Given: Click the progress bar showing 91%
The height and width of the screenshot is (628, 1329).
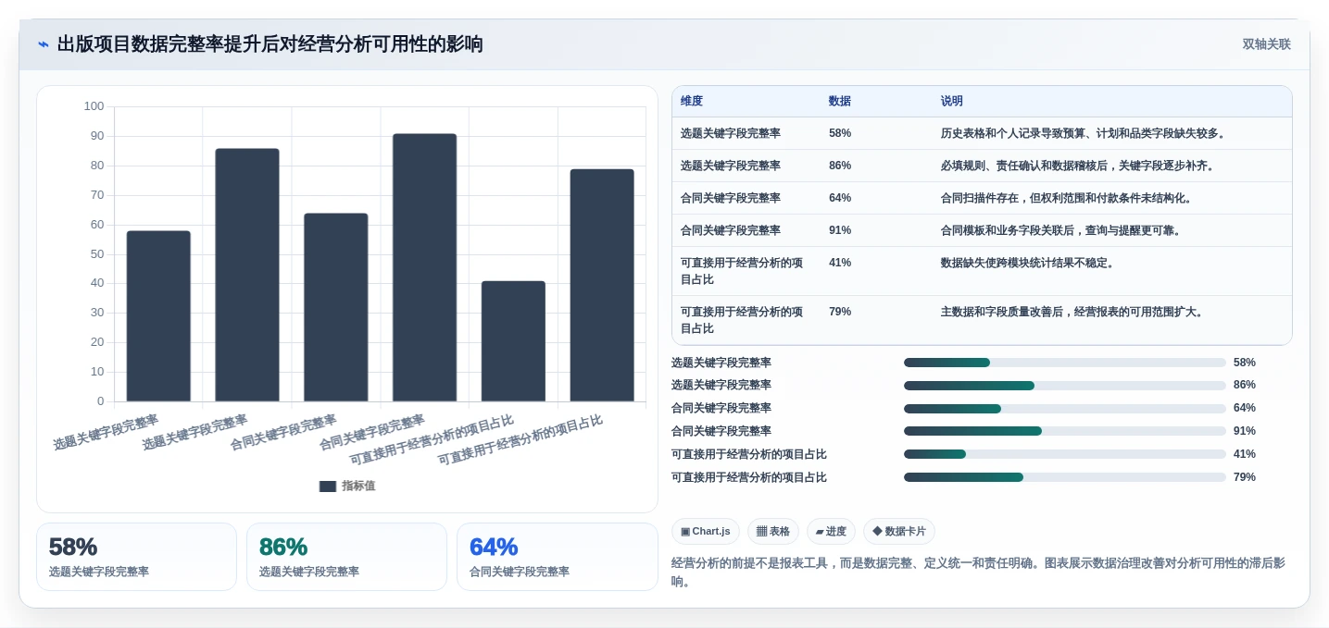Looking at the screenshot, I should [1065, 431].
